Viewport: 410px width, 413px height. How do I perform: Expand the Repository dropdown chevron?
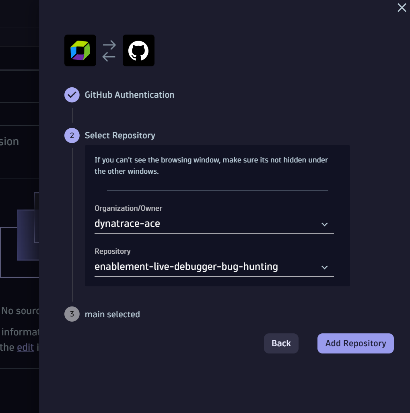[325, 267]
